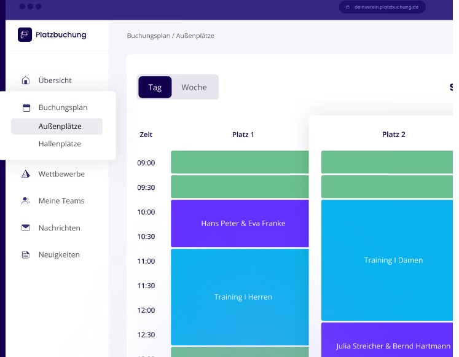Viewport: 459px width, 357px height.
Task: Click the Wettbewerbe icon in sidebar
Action: coord(26,174)
